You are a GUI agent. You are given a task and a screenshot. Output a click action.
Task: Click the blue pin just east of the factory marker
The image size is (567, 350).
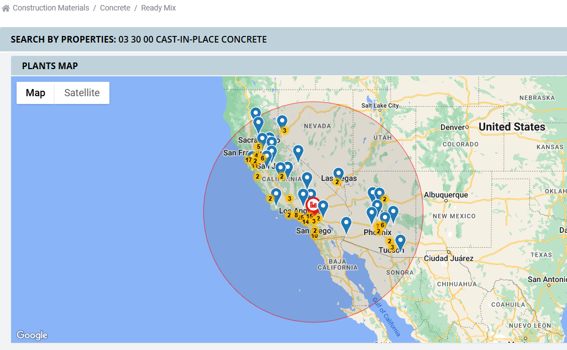click(x=323, y=207)
